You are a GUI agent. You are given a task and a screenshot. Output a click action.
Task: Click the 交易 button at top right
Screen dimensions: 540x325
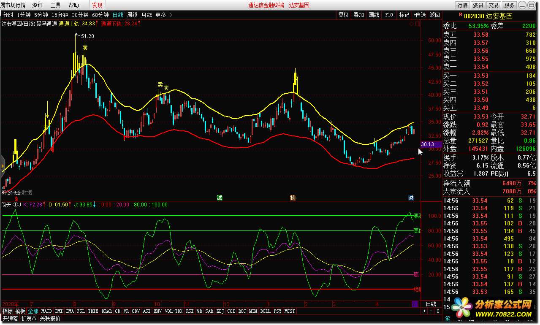pos(494,5)
